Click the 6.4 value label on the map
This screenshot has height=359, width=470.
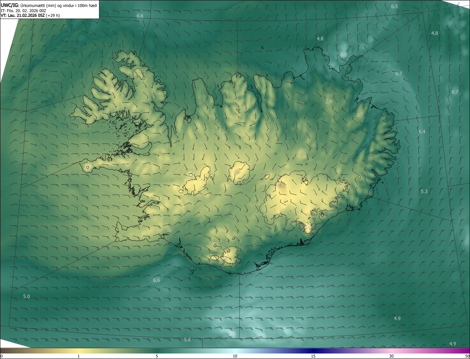coord(422,131)
